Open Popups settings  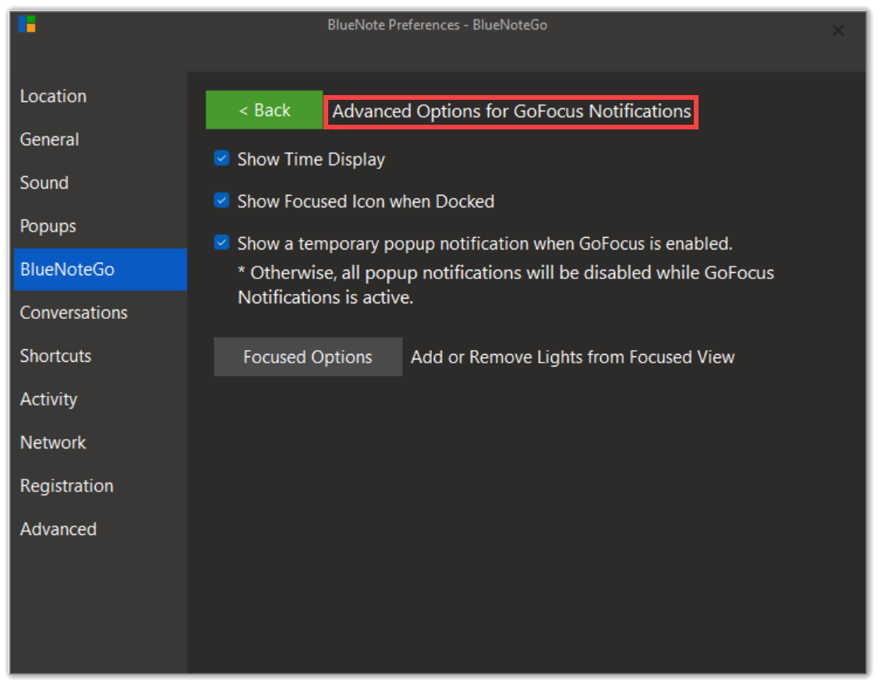pyautogui.click(x=100, y=226)
